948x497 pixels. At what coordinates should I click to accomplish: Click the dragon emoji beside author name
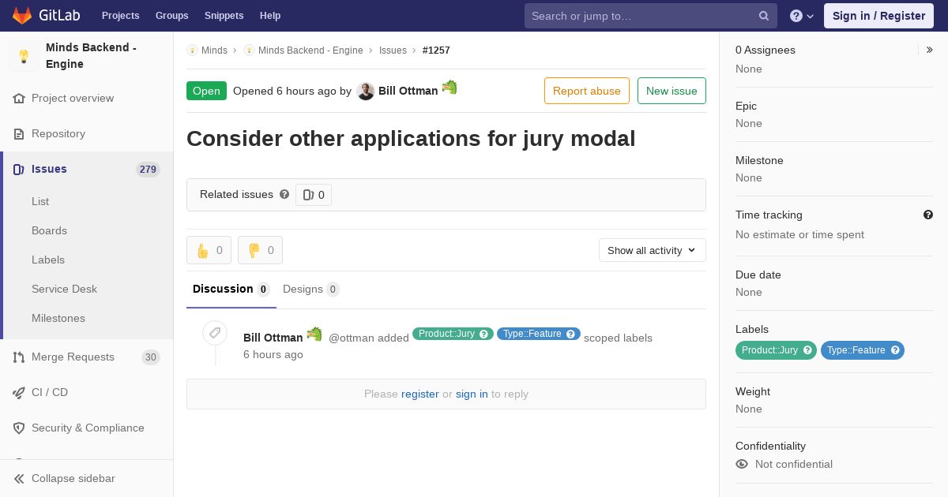coord(450,88)
